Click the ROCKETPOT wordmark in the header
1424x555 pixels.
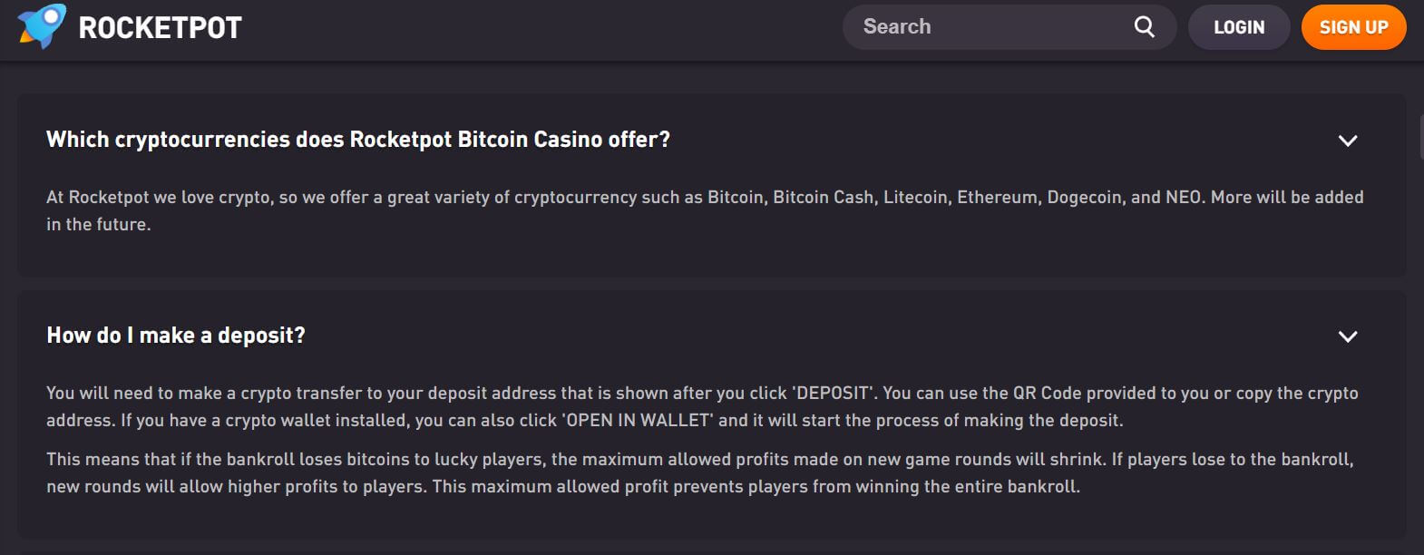[161, 26]
